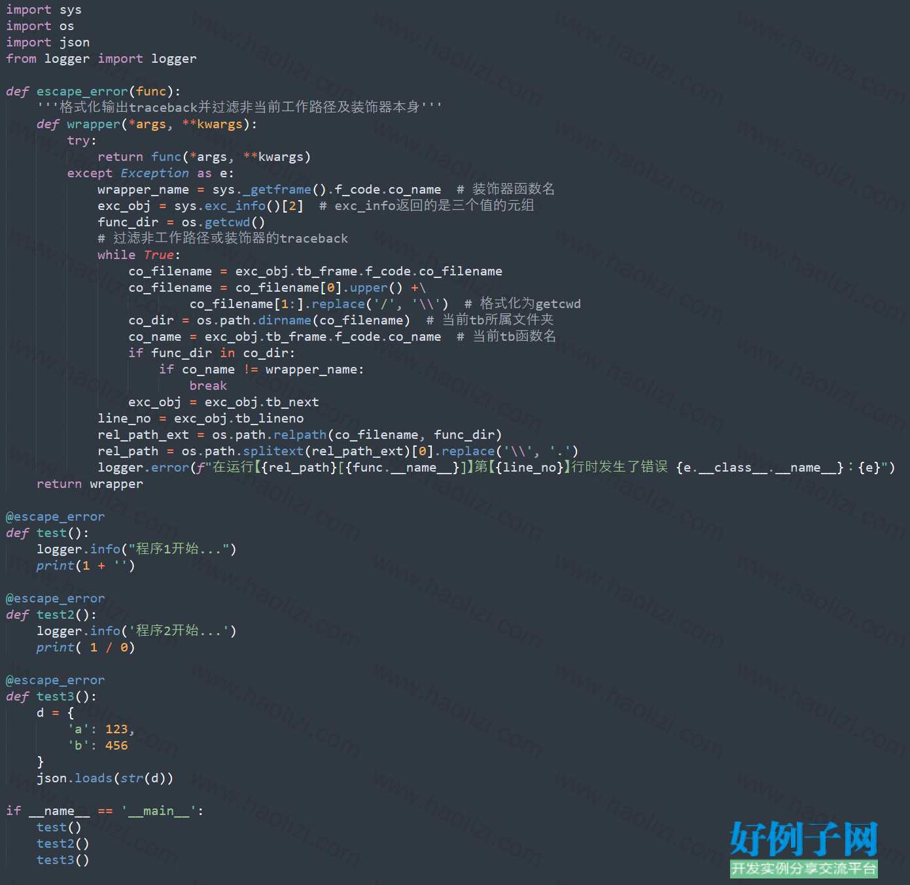Click 'rel_path_ext = os.path.relpath' line
This screenshot has height=885, width=910.
tap(300, 435)
